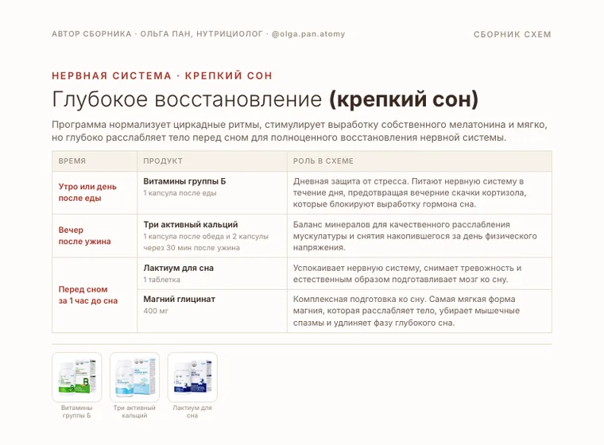
Task: Click role text starting Баланс минералов
Action: pos(415,236)
